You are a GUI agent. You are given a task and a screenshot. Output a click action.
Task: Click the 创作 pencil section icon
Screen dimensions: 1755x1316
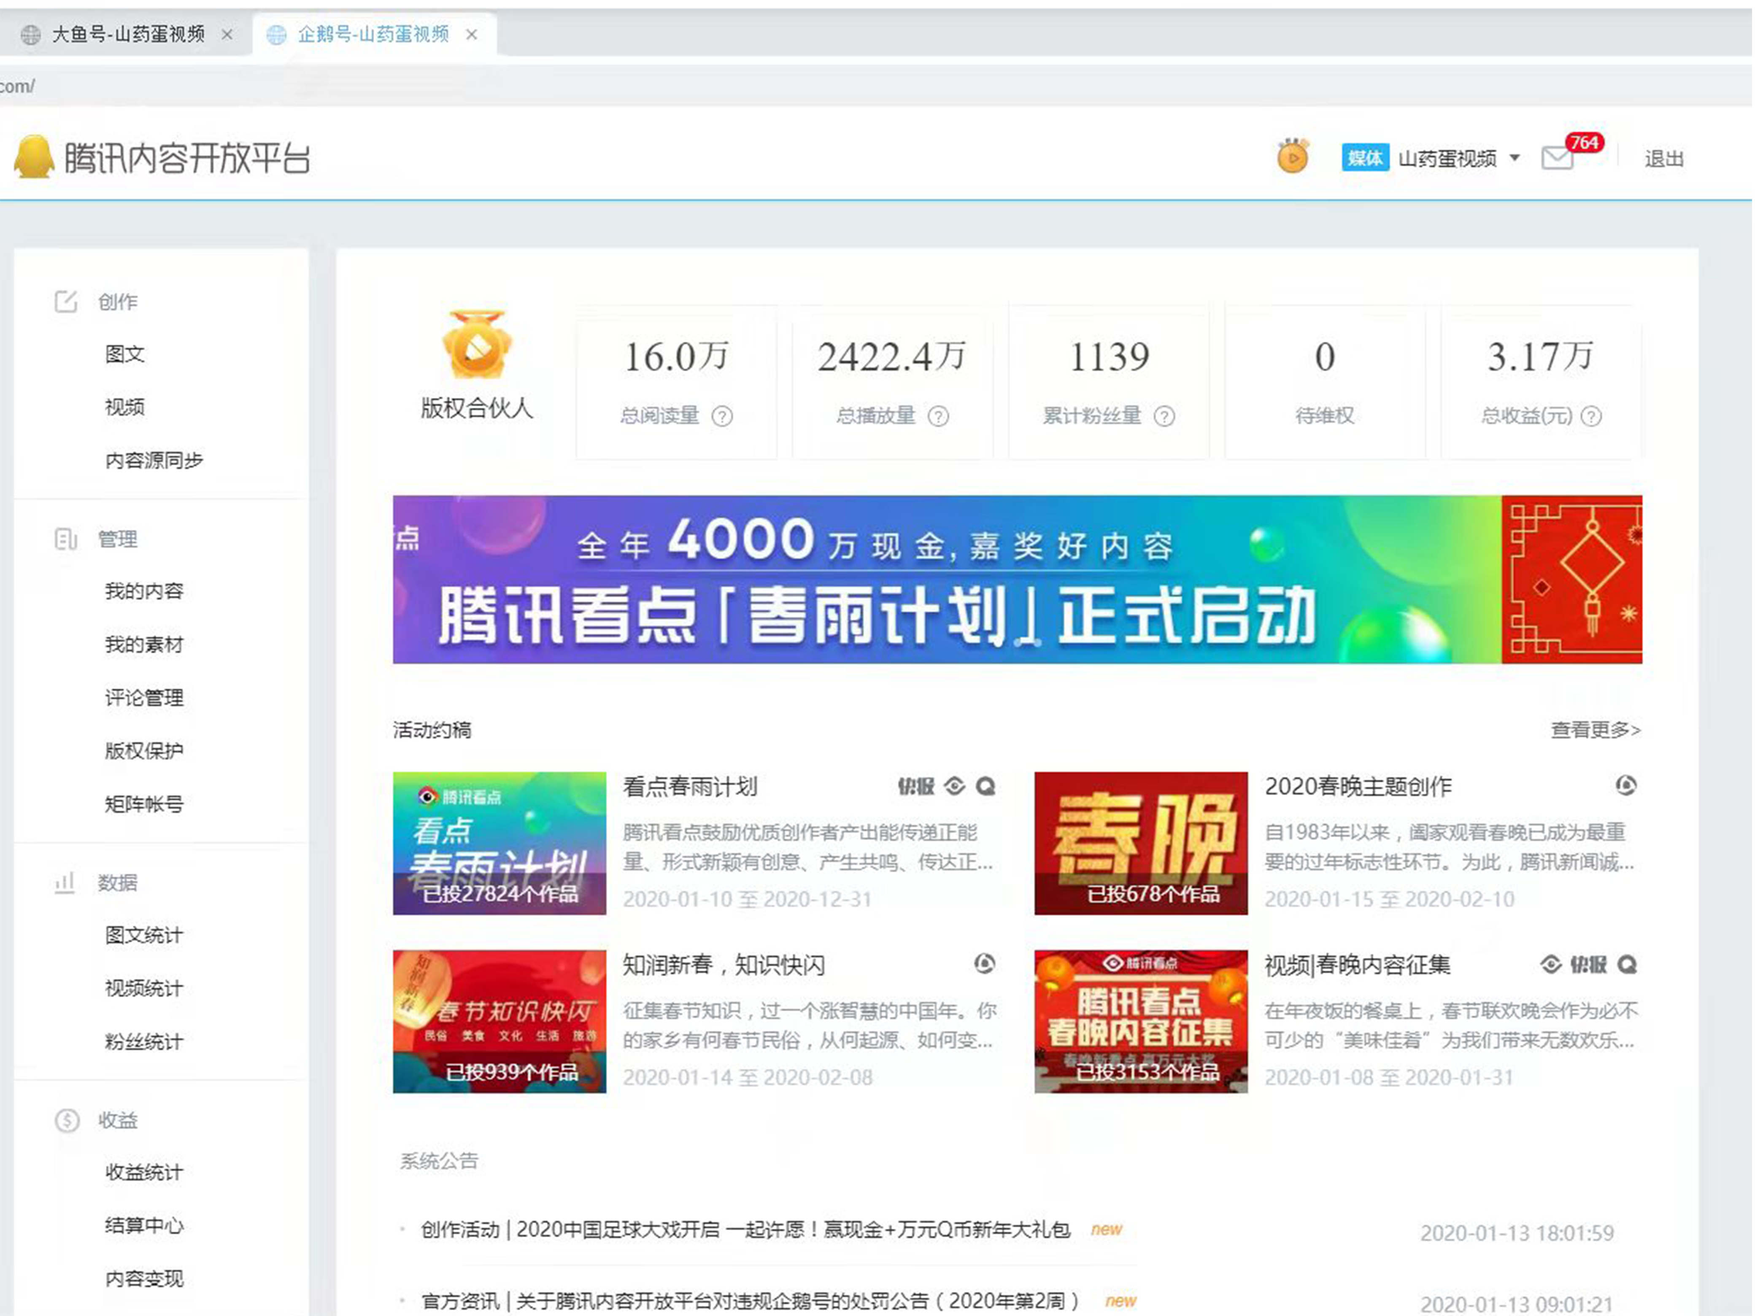tap(67, 301)
